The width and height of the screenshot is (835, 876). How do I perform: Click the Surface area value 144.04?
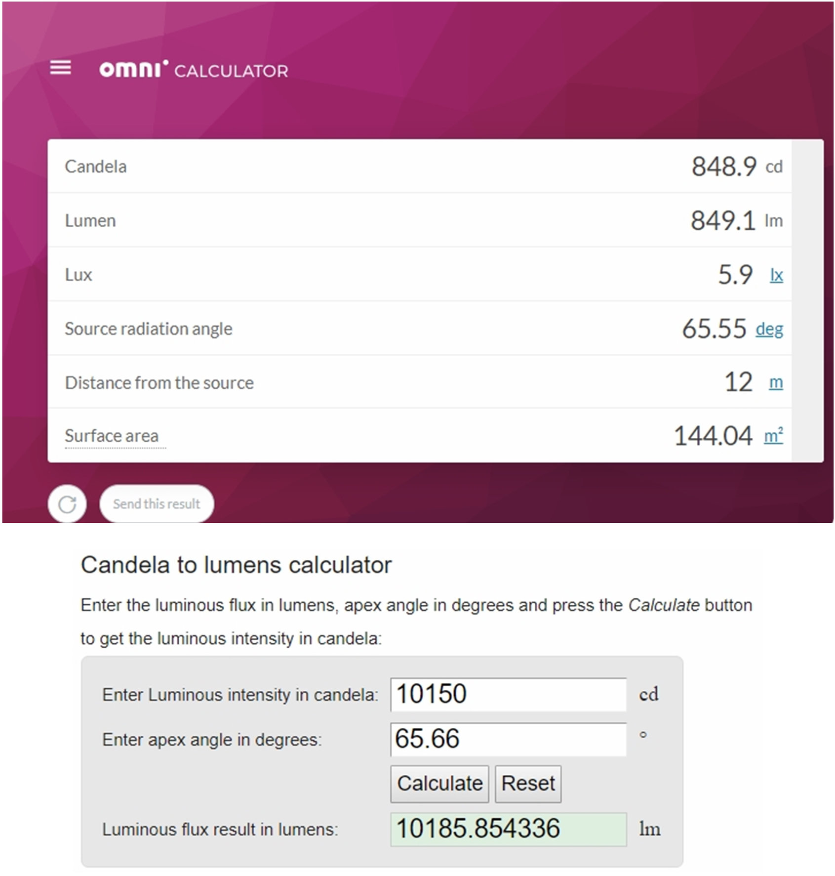713,436
